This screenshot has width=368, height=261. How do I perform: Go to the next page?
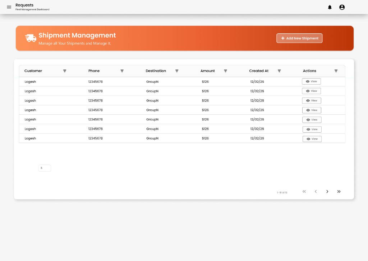tap(327, 191)
